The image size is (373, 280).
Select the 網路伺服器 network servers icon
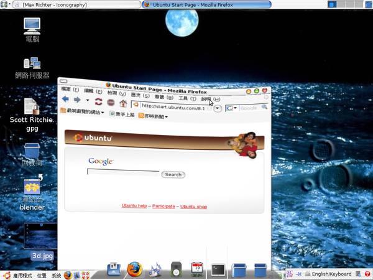(32, 68)
